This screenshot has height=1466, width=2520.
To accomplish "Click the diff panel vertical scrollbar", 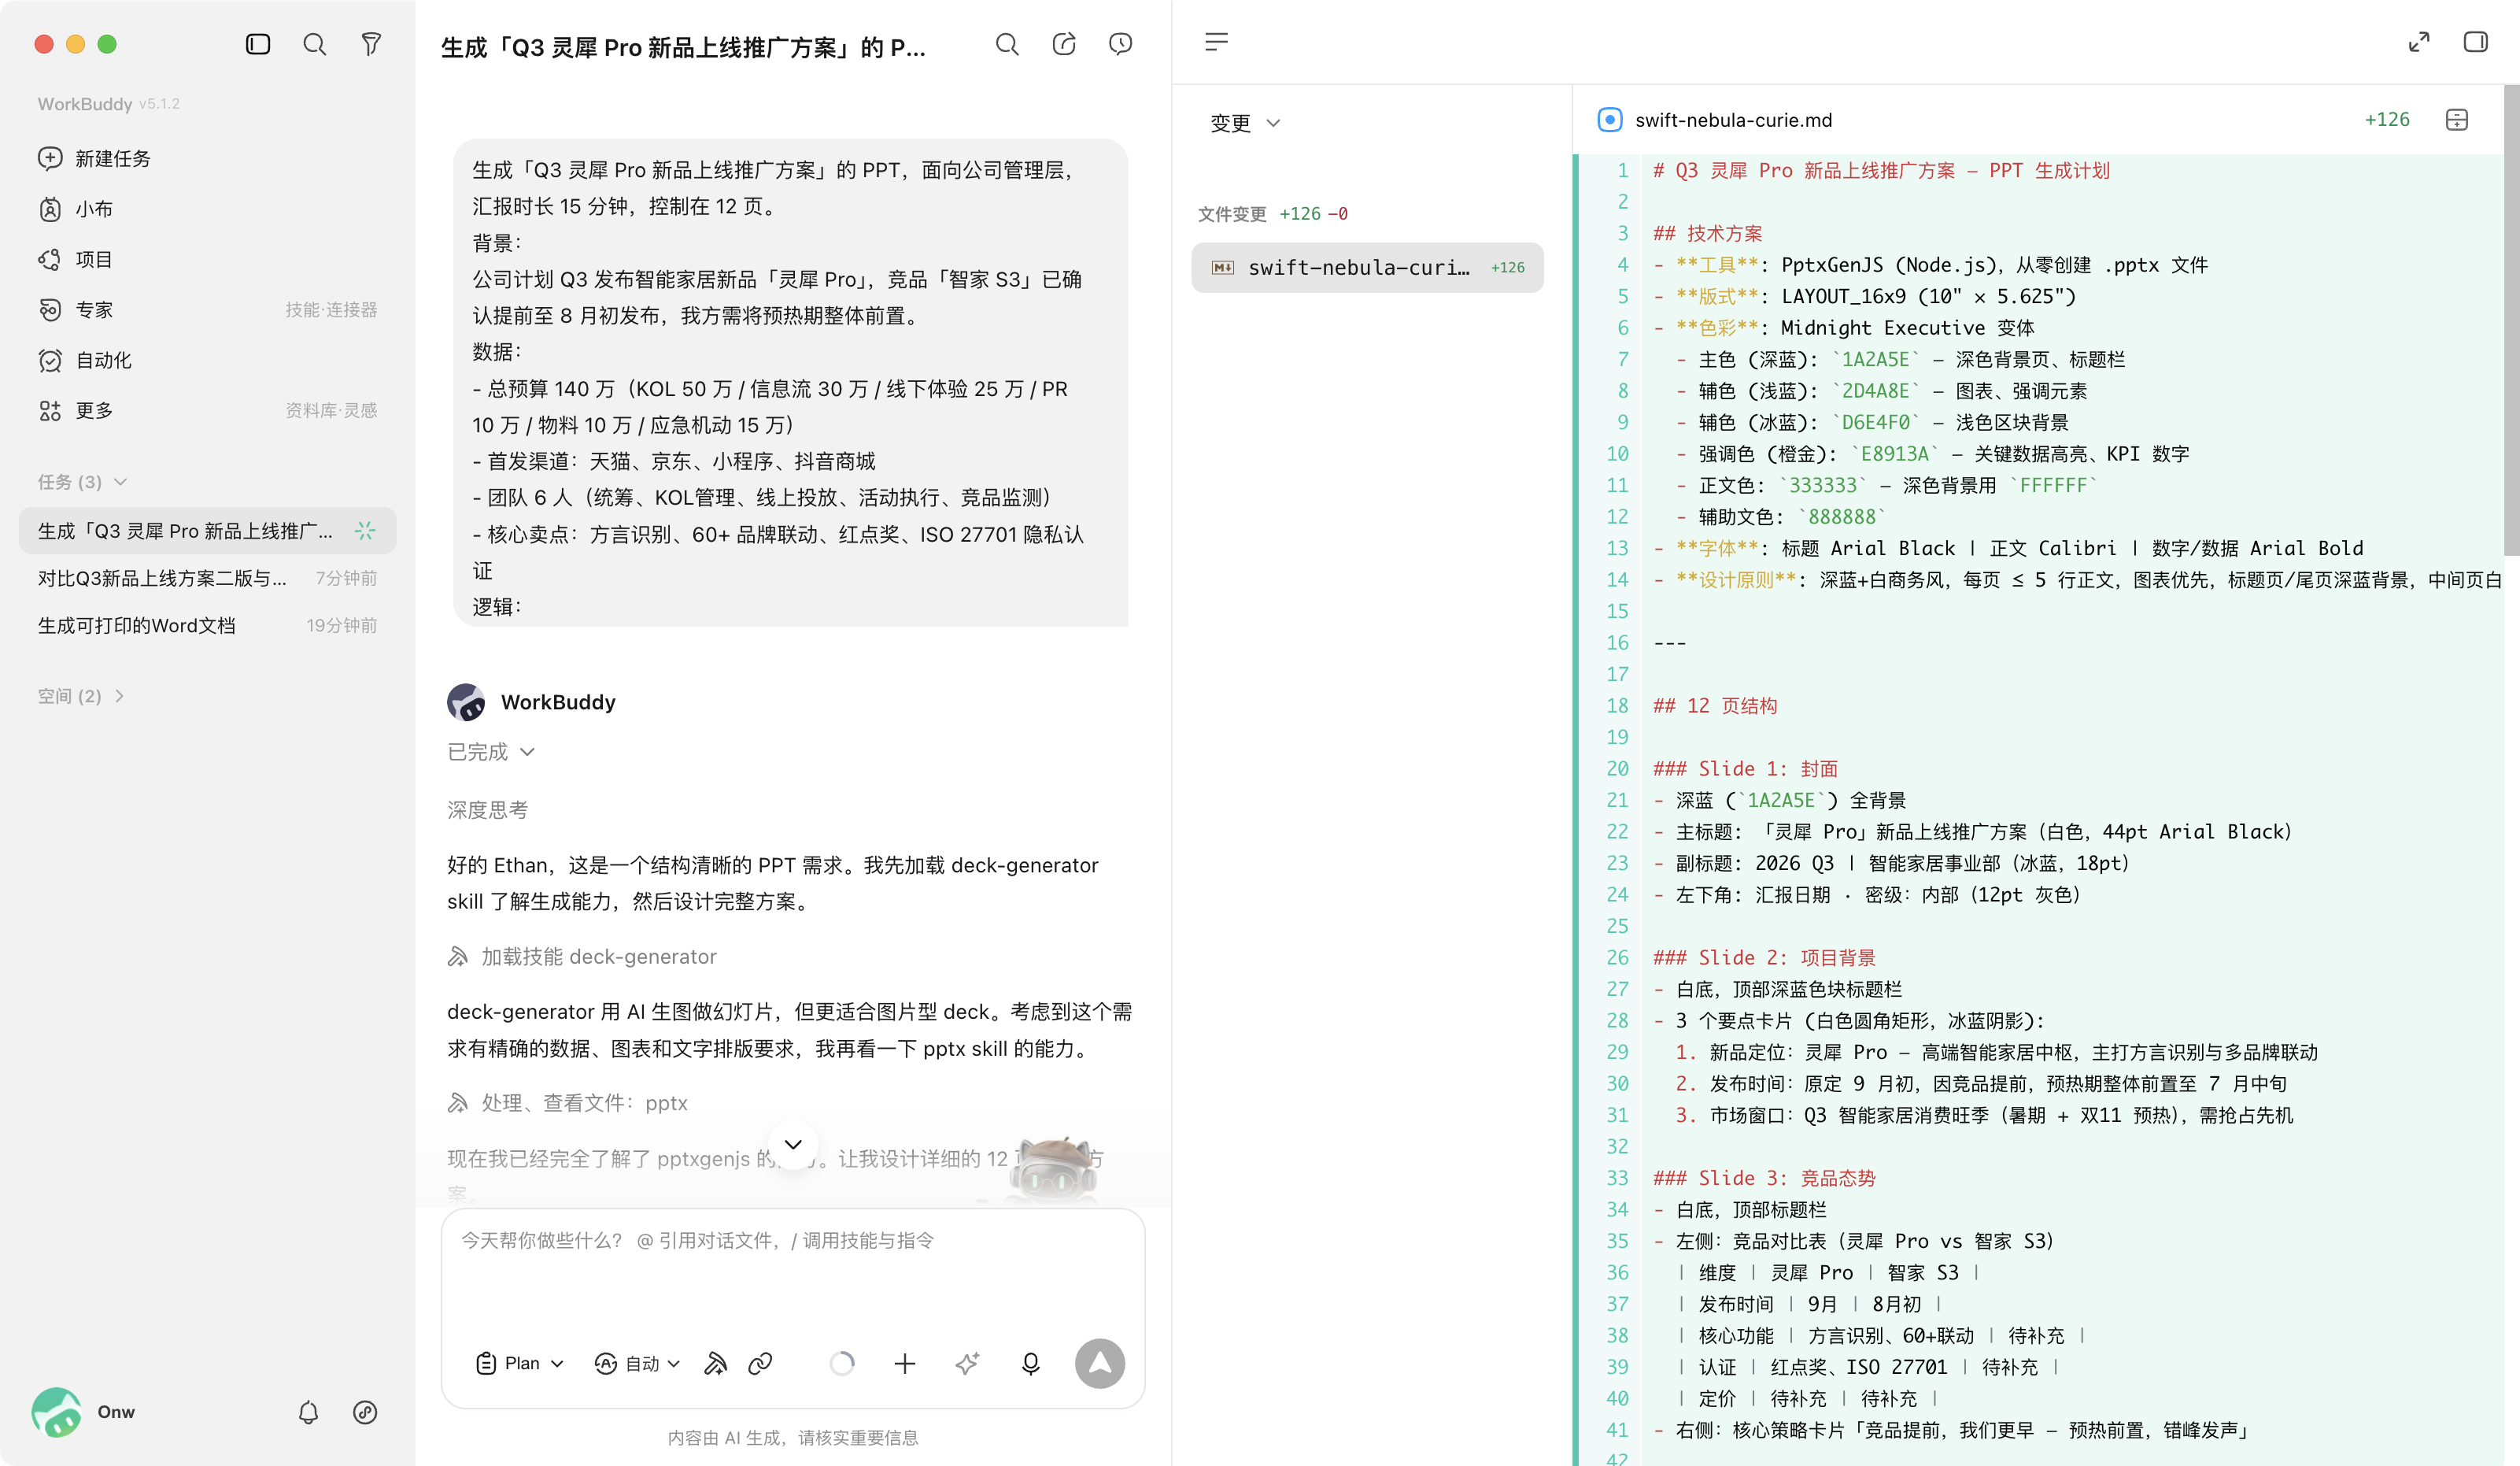I will tap(2512, 320).
